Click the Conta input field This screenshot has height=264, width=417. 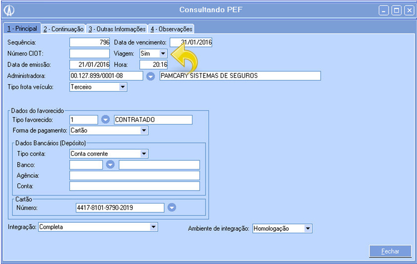pos(134,187)
